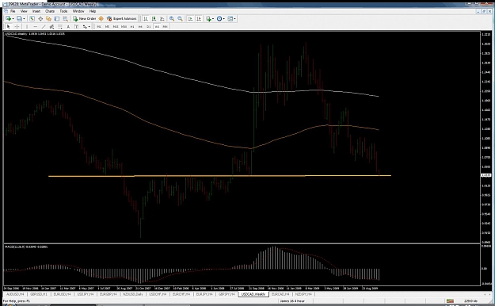
Task: Open the Profiles icon in the toolbar
Action: coord(19,19)
